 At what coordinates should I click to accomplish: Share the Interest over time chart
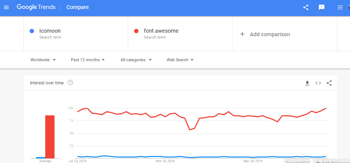coord(329,83)
